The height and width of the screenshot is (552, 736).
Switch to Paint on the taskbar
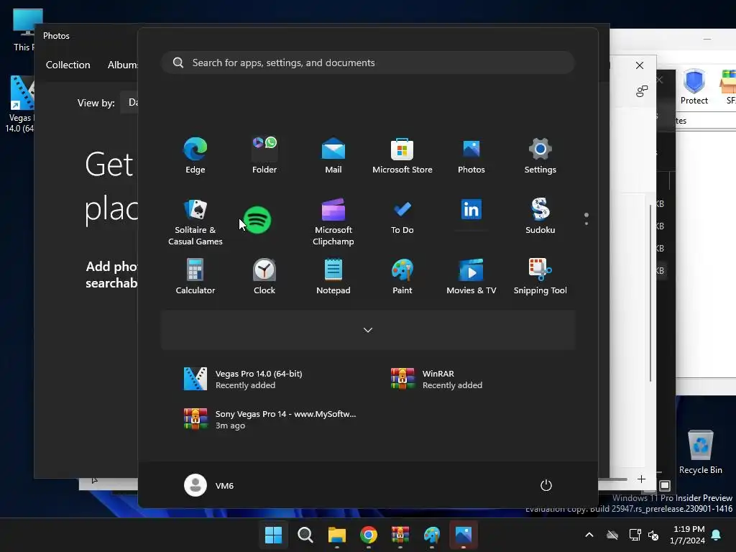(x=432, y=535)
